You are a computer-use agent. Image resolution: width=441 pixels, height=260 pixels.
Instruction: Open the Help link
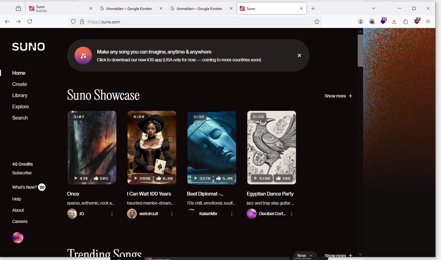click(17, 199)
